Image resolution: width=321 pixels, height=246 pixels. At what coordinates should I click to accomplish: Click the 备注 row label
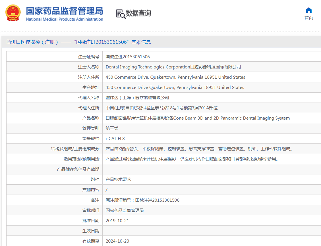pos(95,200)
